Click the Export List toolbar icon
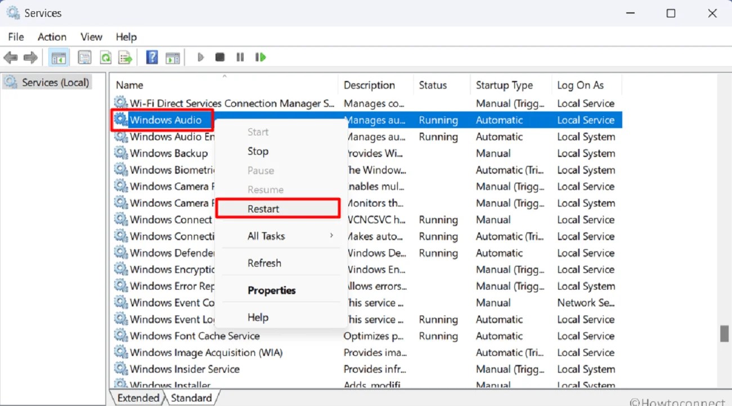The width and height of the screenshot is (732, 406). coord(125,57)
